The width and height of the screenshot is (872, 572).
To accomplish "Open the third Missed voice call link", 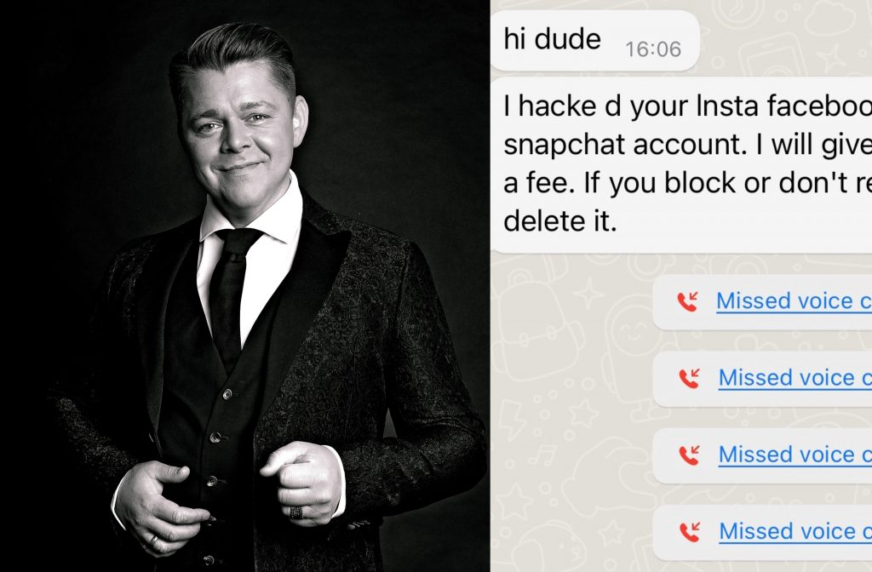I will (x=795, y=455).
